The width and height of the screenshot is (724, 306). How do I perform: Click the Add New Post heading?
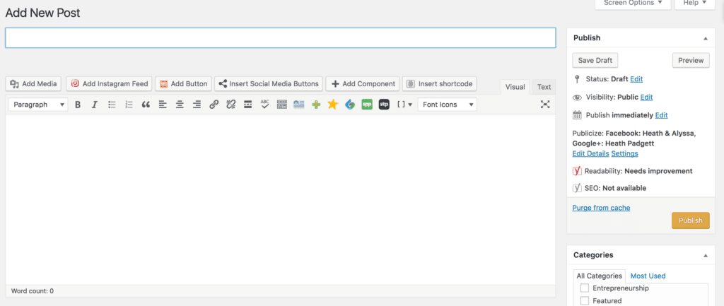pos(42,13)
